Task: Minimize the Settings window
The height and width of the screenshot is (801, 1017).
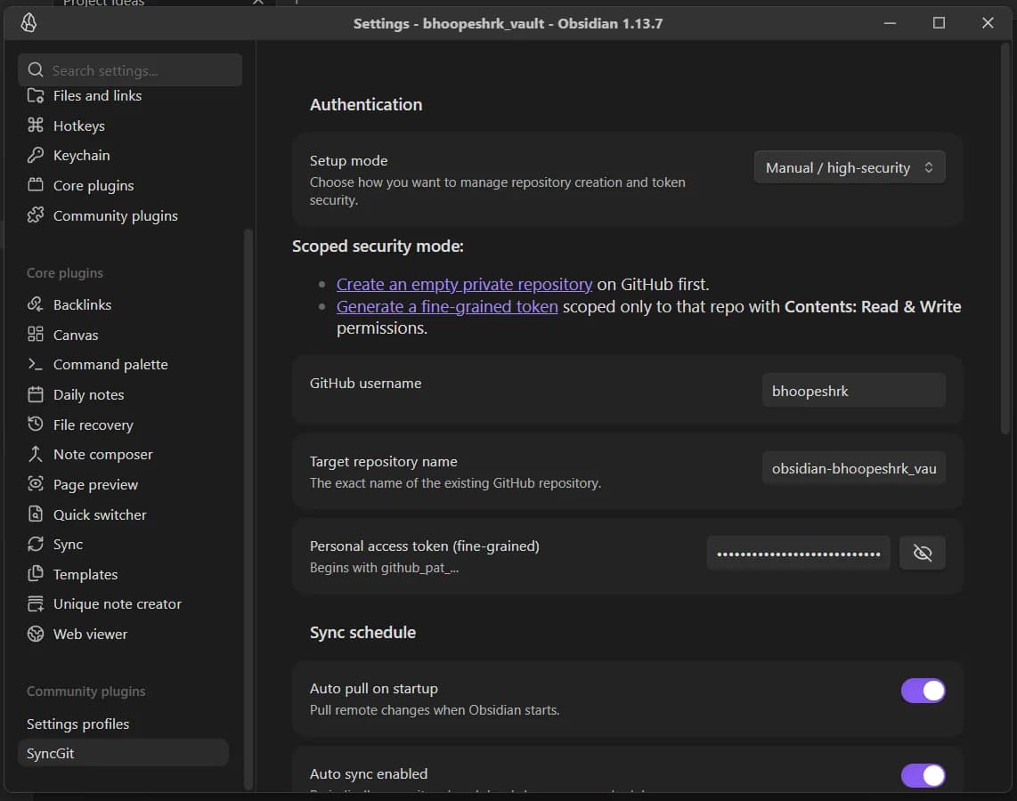Action: 890,23
